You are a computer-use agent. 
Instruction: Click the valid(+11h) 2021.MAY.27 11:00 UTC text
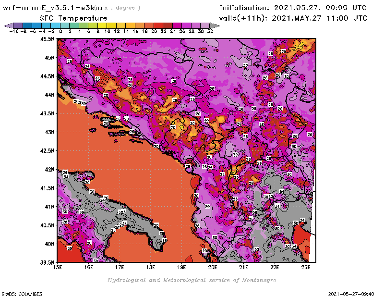[293, 18]
